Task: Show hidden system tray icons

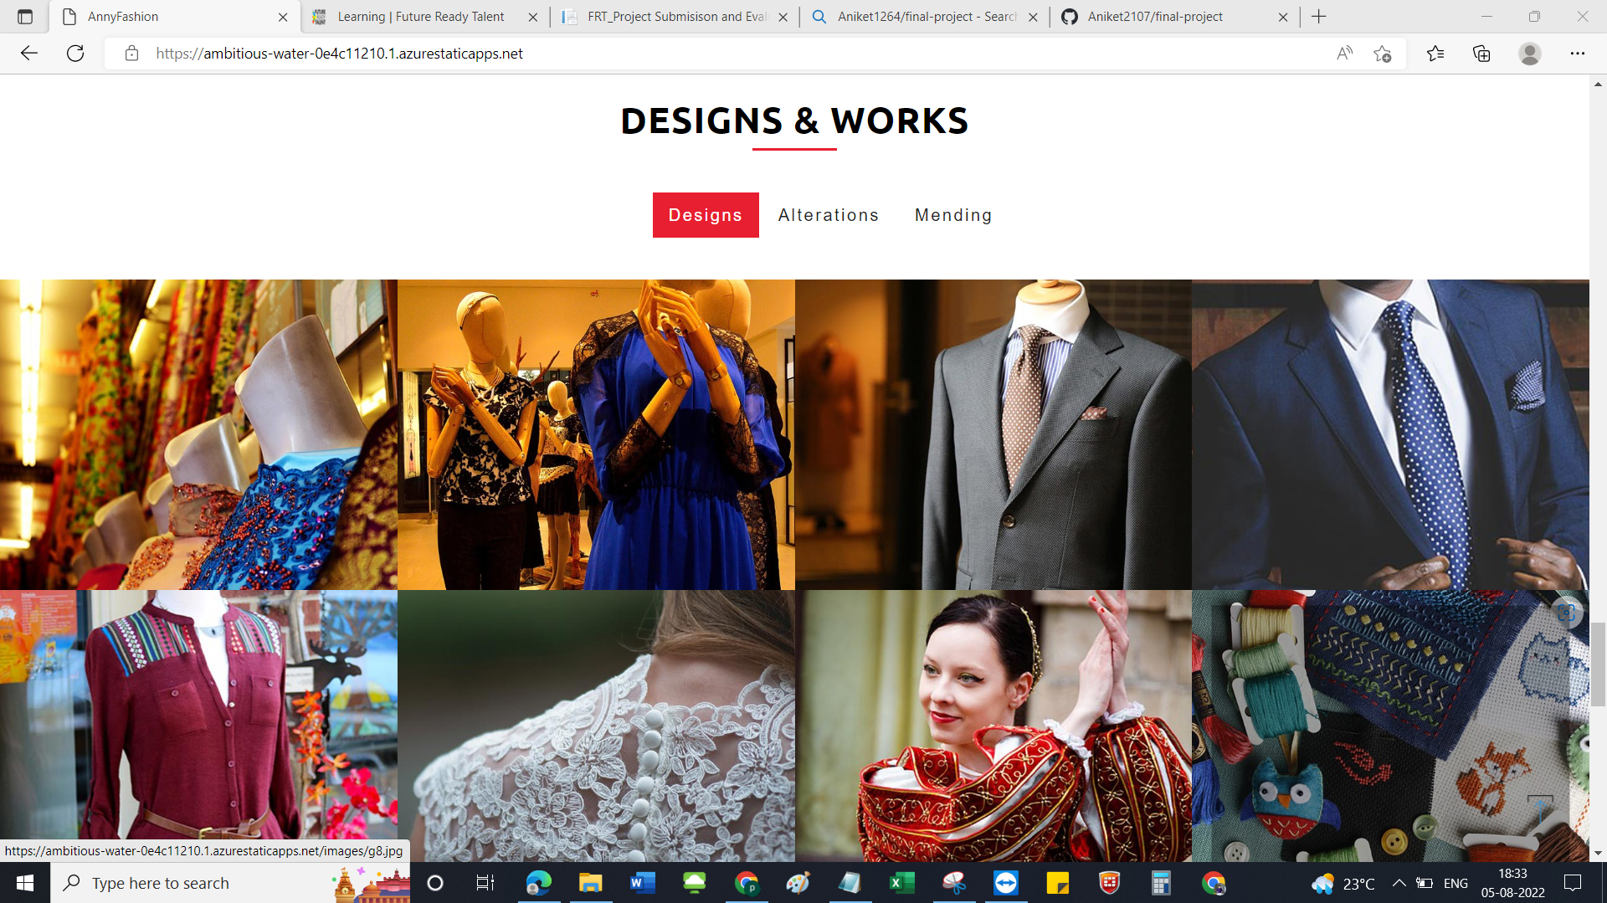Action: pos(1399,883)
